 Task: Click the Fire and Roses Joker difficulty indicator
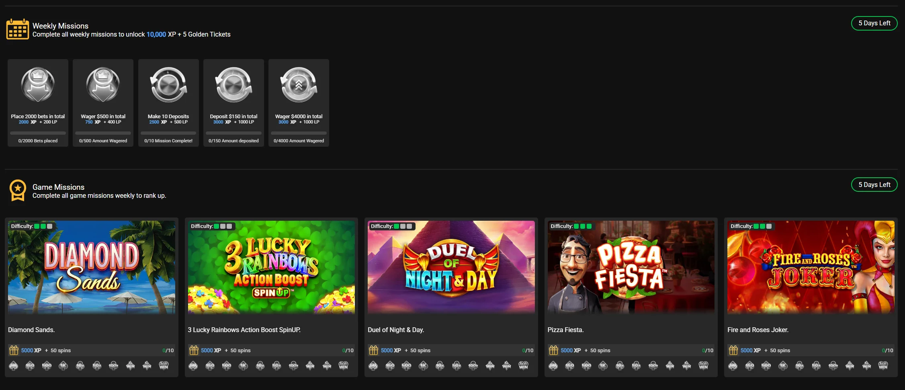pyautogui.click(x=751, y=226)
